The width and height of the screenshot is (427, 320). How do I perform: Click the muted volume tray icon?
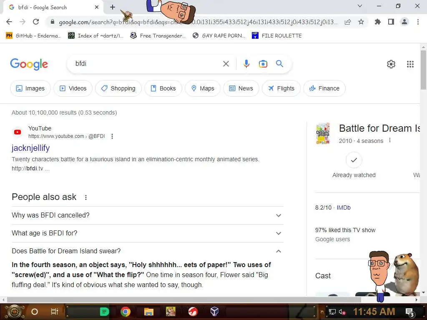342,312
